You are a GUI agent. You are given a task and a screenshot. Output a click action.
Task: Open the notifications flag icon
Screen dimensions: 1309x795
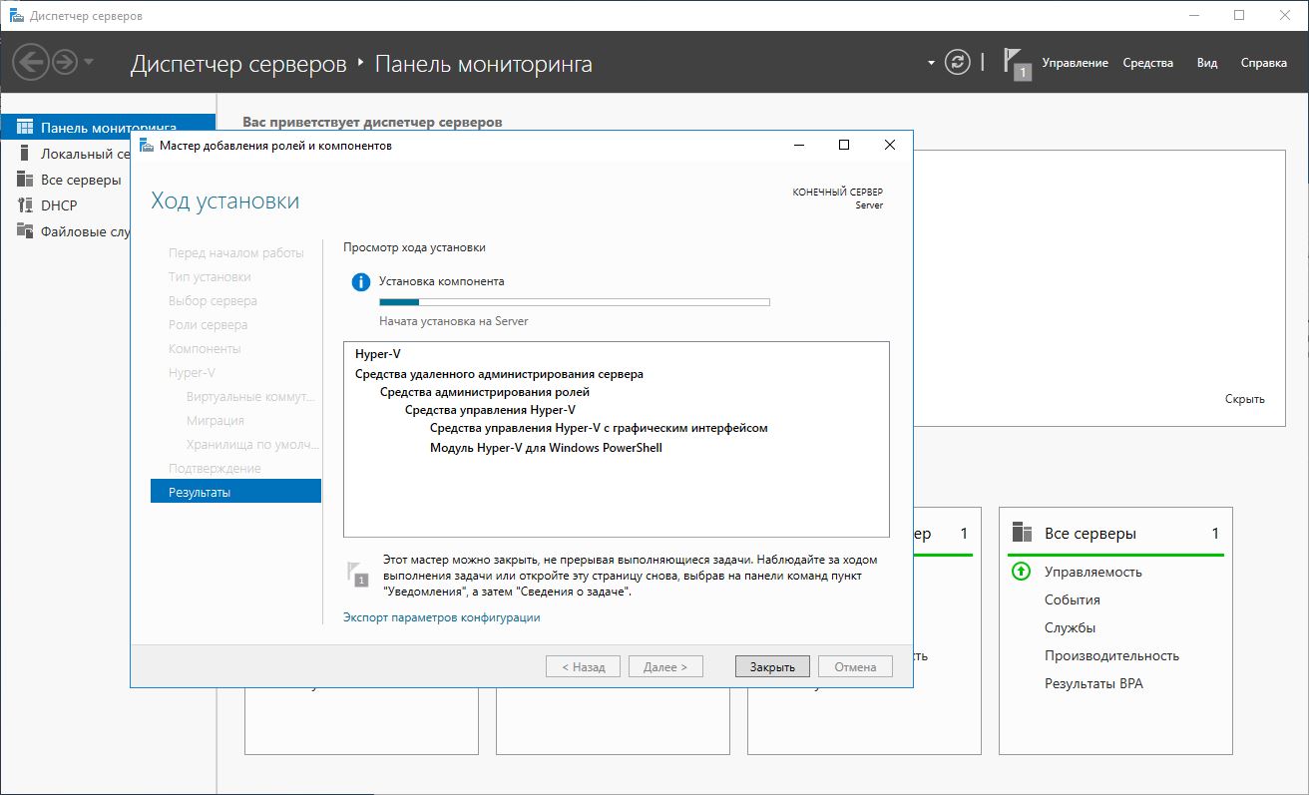(x=1017, y=64)
